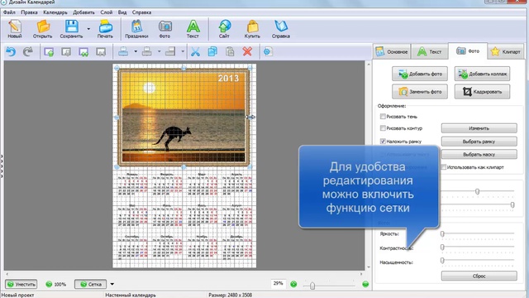Uncheck Наложить рамку checkbox
The image size is (529, 298).
pyautogui.click(x=383, y=142)
